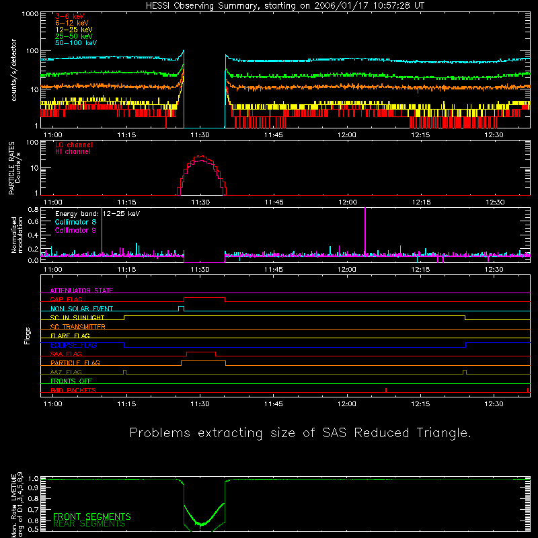Click the PARTICLE FLAG label
The height and width of the screenshot is (538, 538).
(75, 362)
